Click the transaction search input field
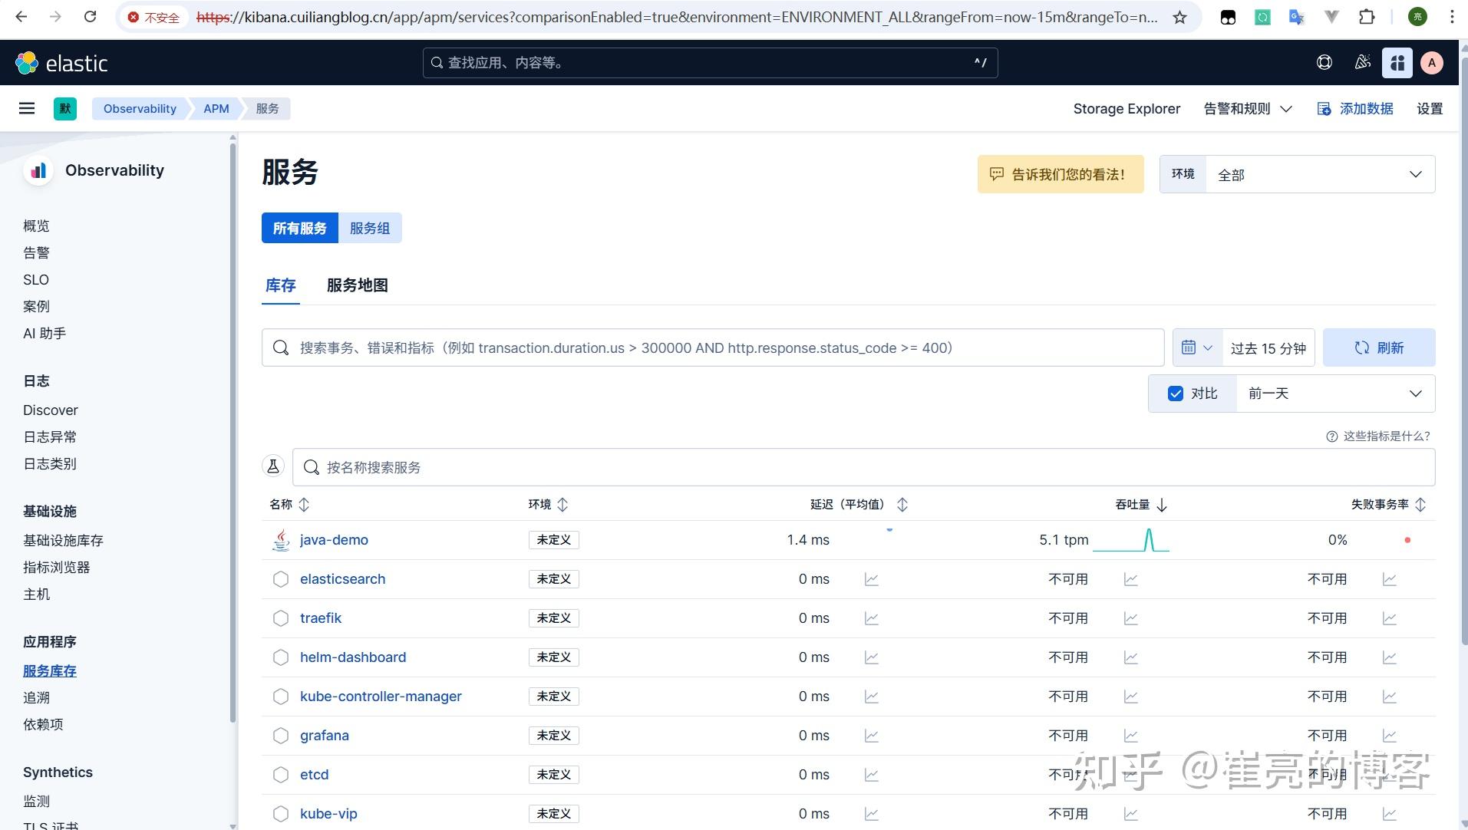This screenshot has height=830, width=1468. [712, 347]
